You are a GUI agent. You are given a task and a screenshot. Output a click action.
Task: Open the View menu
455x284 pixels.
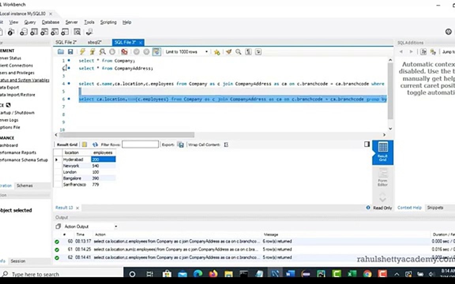click(13, 22)
